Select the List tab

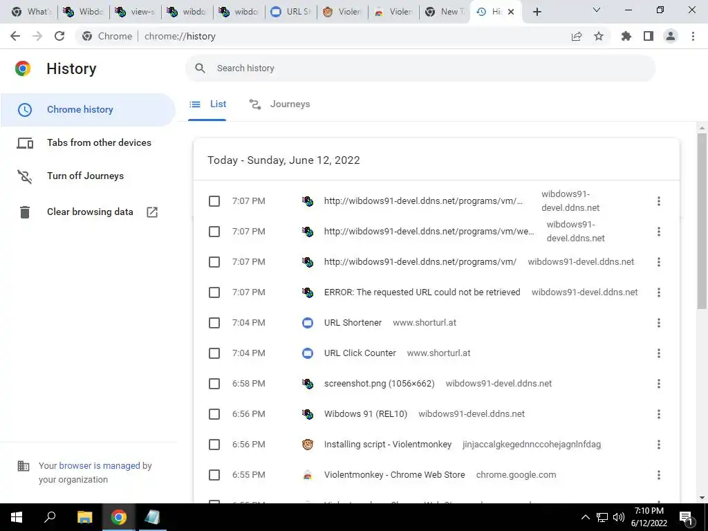207,104
